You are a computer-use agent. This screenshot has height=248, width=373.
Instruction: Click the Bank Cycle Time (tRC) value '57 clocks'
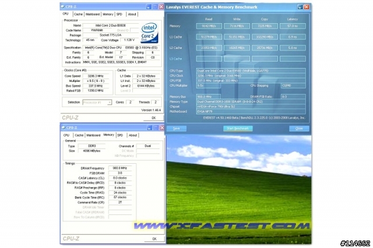point(120,197)
